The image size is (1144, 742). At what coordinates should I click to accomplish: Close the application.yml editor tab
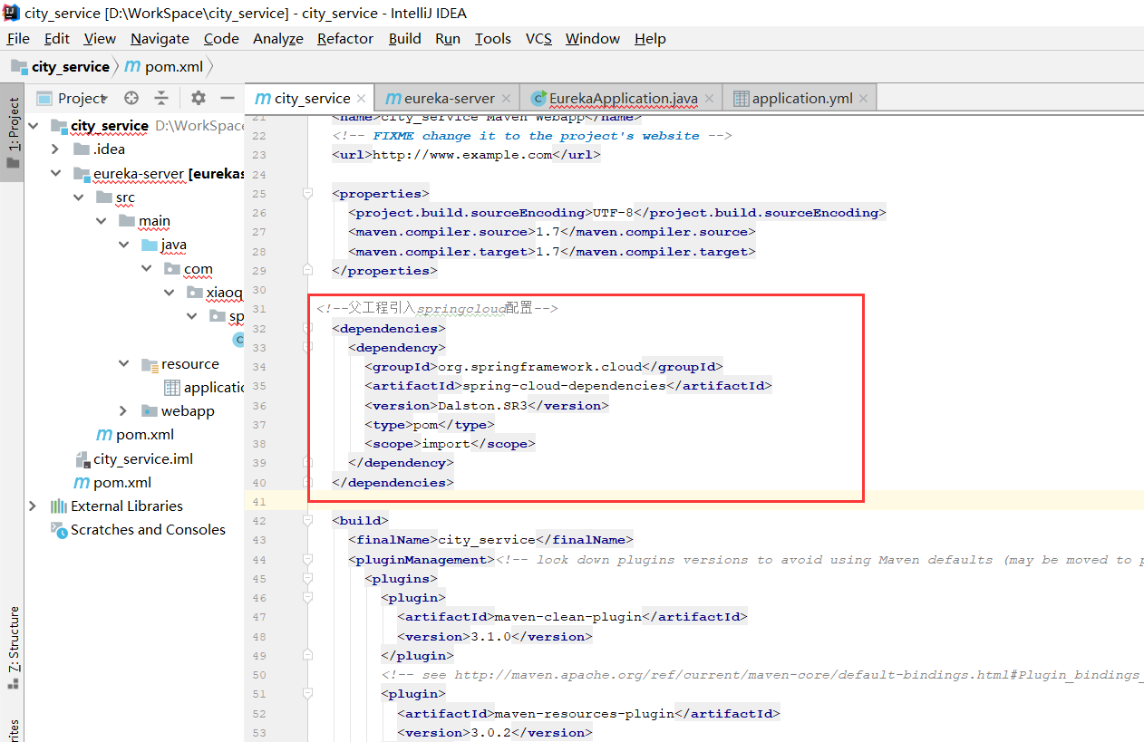[863, 99]
